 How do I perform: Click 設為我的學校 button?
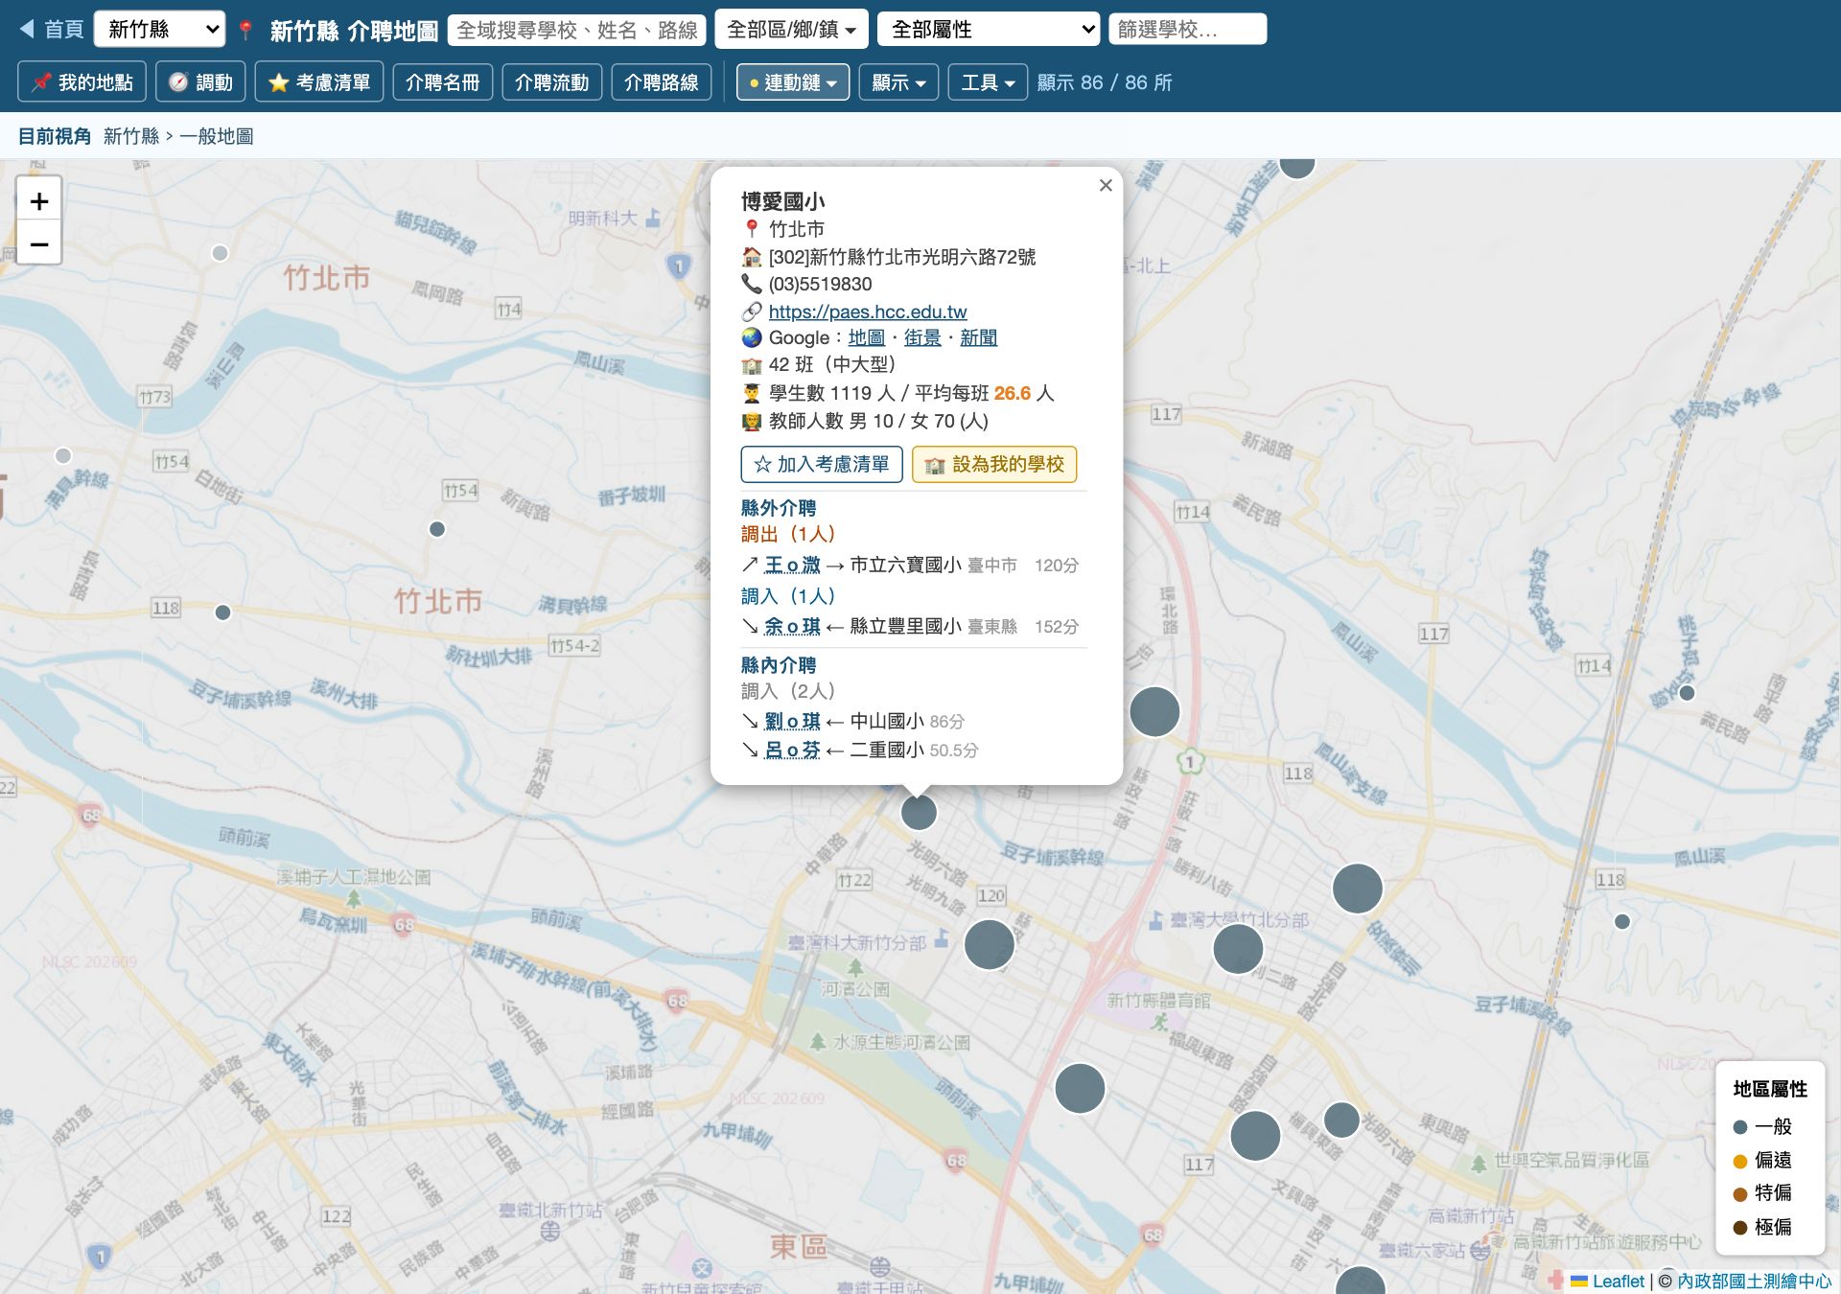click(994, 464)
